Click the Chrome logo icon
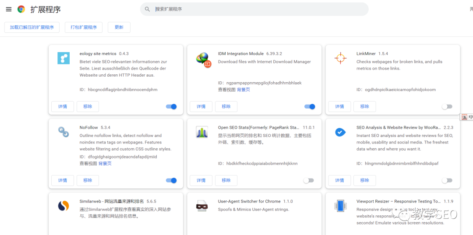Image resolution: width=473 pixels, height=235 pixels. pyautogui.click(x=21, y=9)
